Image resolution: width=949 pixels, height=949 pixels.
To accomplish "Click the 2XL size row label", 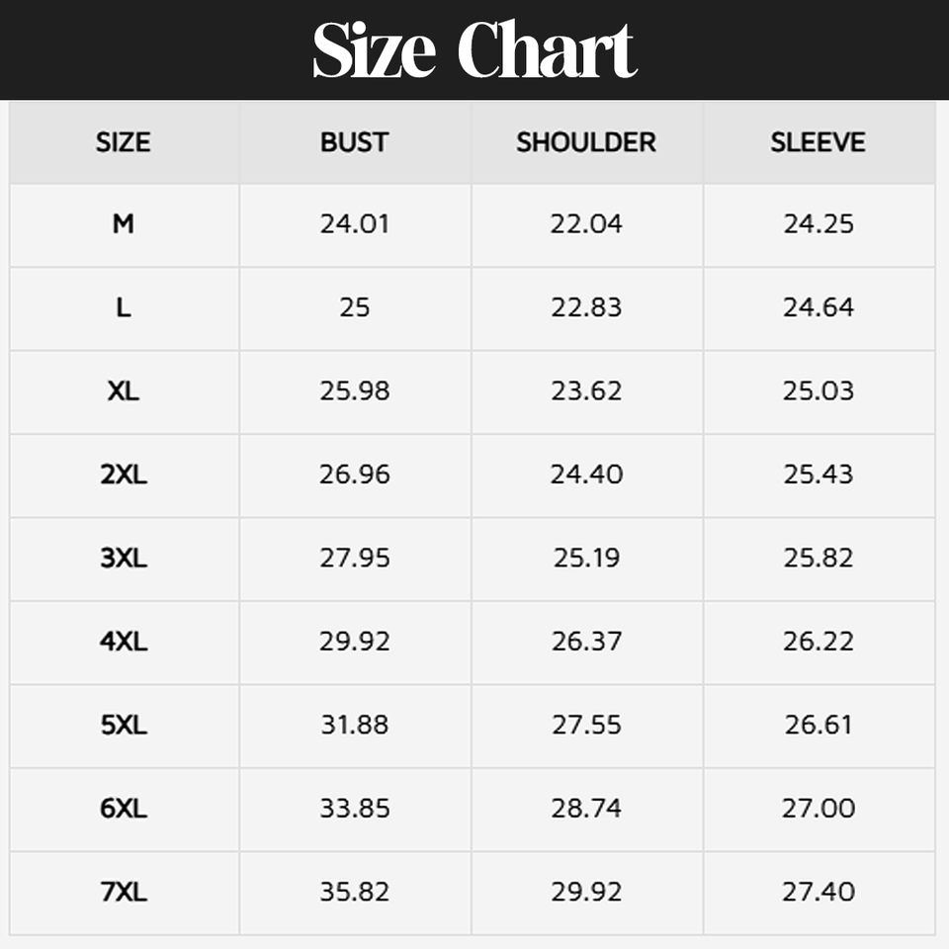I will 124,474.
